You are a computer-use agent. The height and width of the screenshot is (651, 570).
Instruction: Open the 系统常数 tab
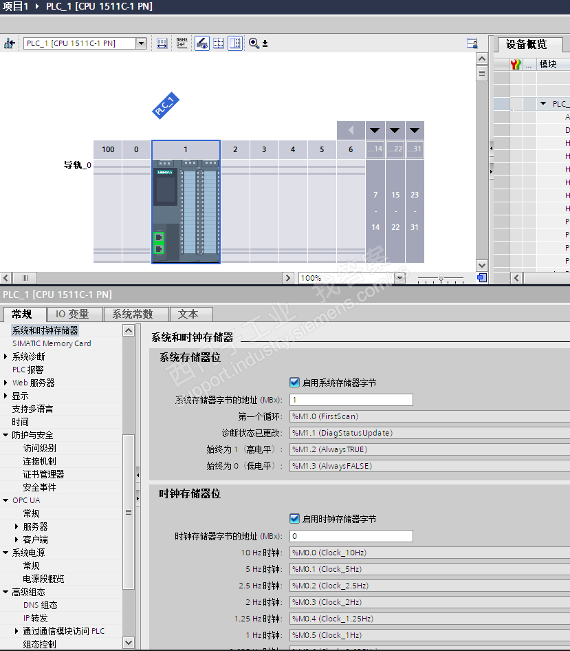point(136,314)
